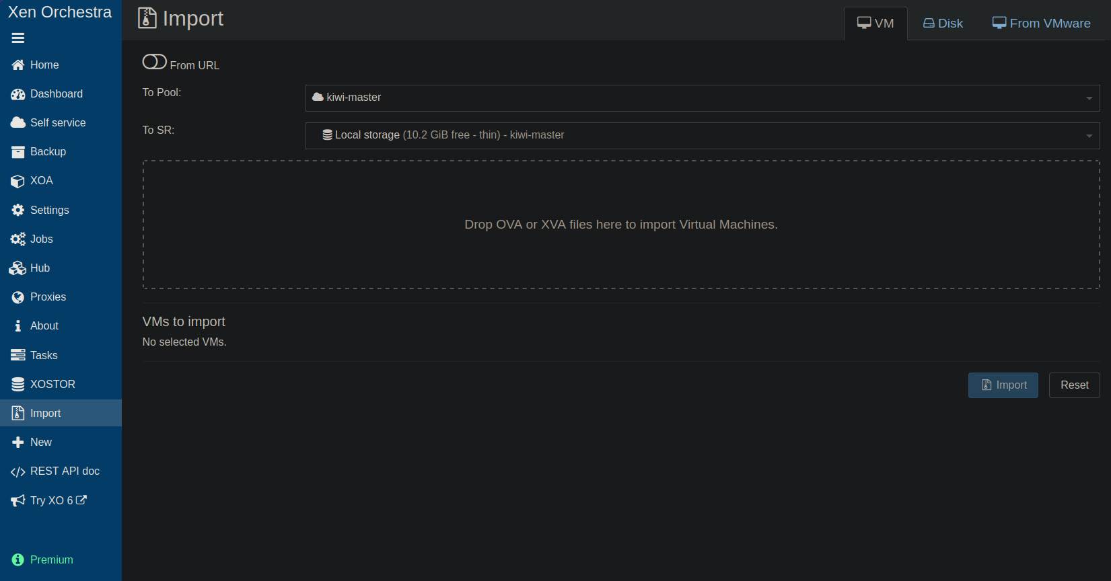Open the Settings gear icon
This screenshot has width=1111, height=581.
point(18,210)
